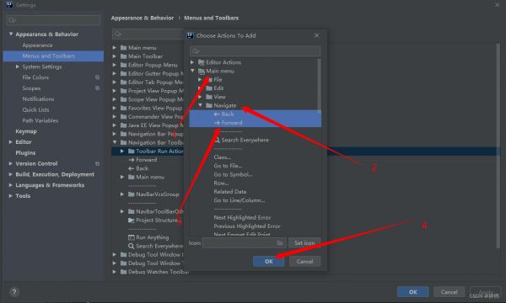Click Cancel in Choose Actions dialog
Viewport: 506px width, 303px height.
click(x=304, y=262)
